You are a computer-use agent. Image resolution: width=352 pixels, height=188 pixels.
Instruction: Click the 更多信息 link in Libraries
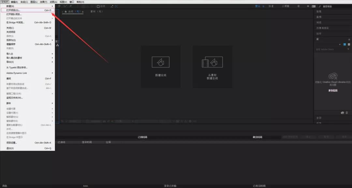tap(333, 91)
